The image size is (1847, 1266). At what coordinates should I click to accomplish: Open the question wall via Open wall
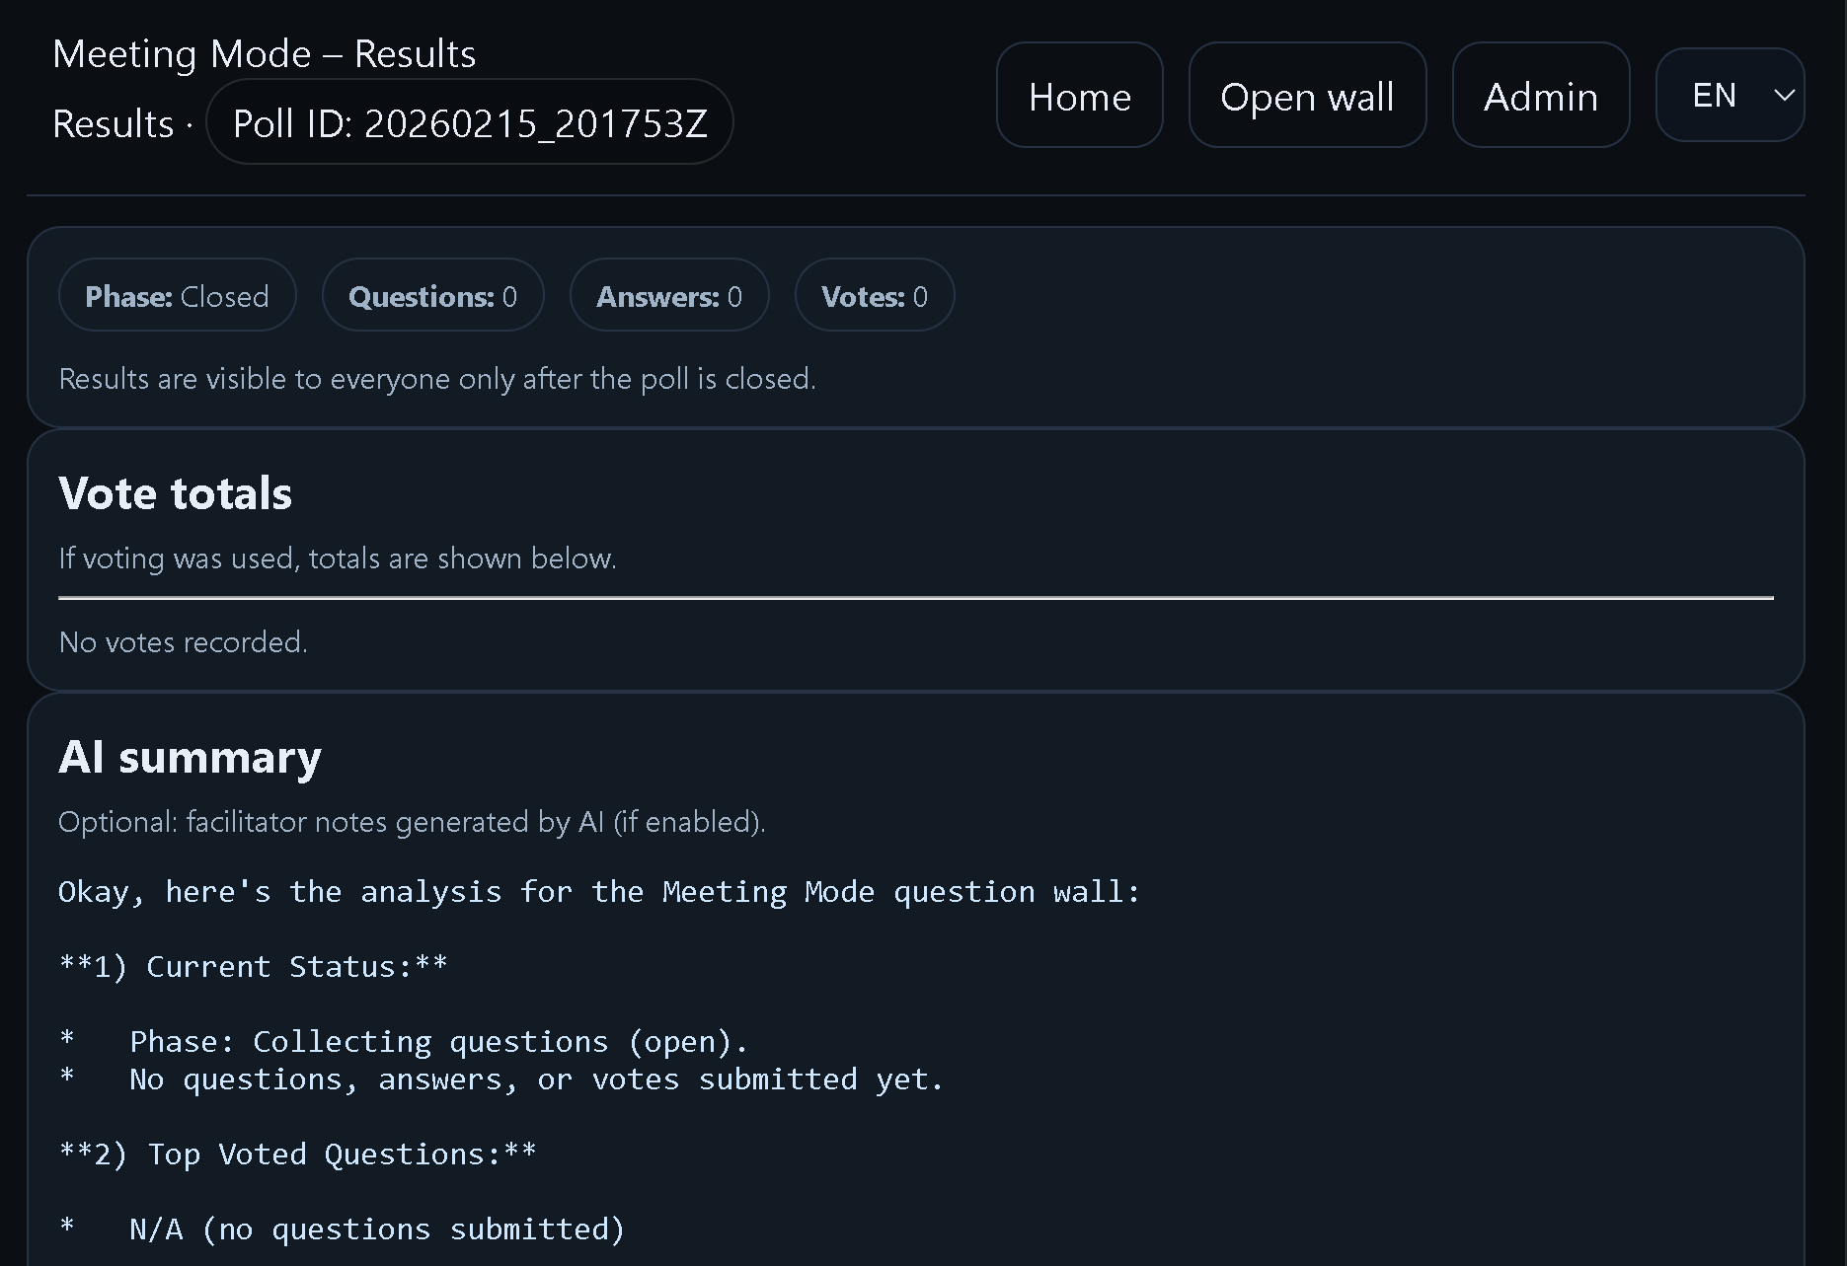(1306, 96)
